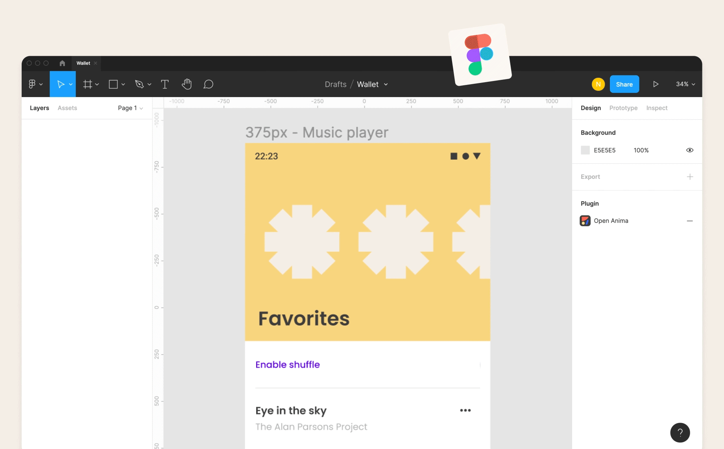724x449 pixels.
Task: Add an export setting with plus
Action: coord(690,177)
